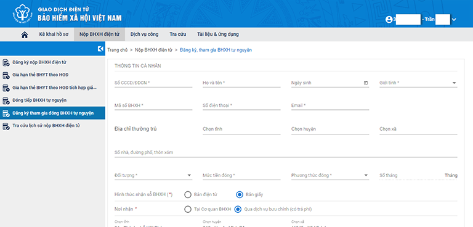
Task: Click the BHXH Việt Nam logo
Action: 22,14
